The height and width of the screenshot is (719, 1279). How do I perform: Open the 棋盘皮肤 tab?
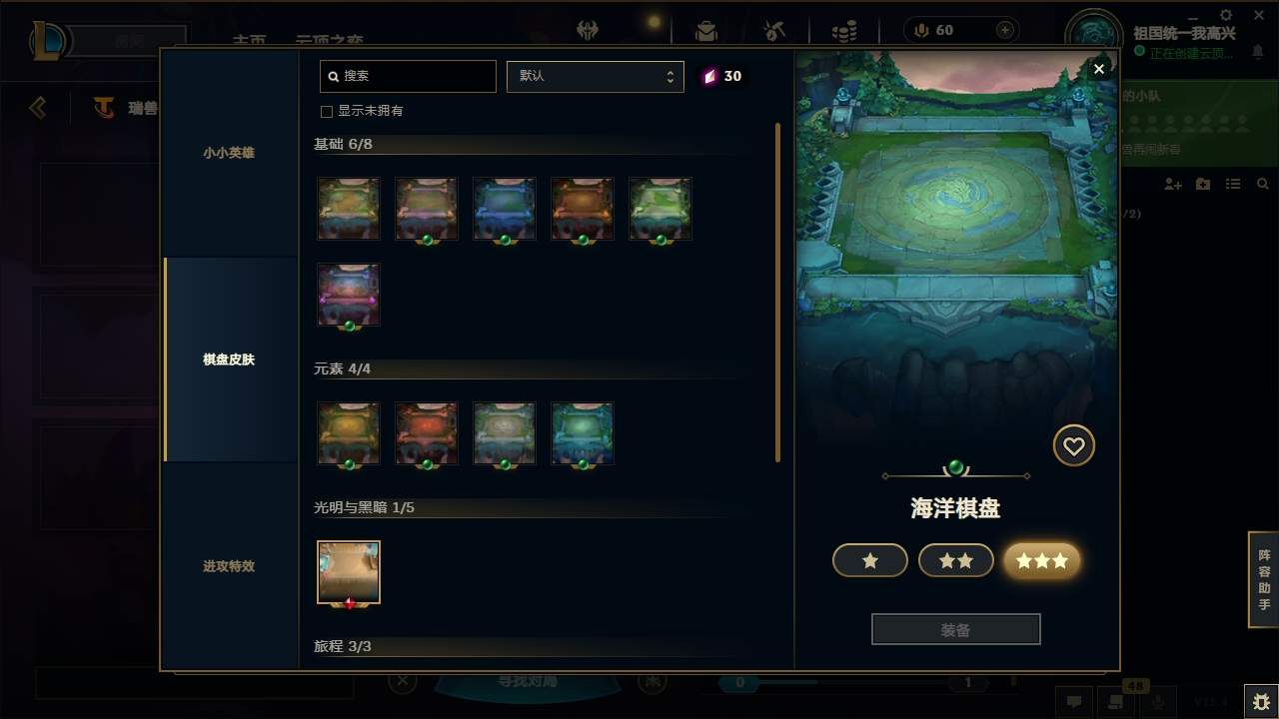pos(230,359)
